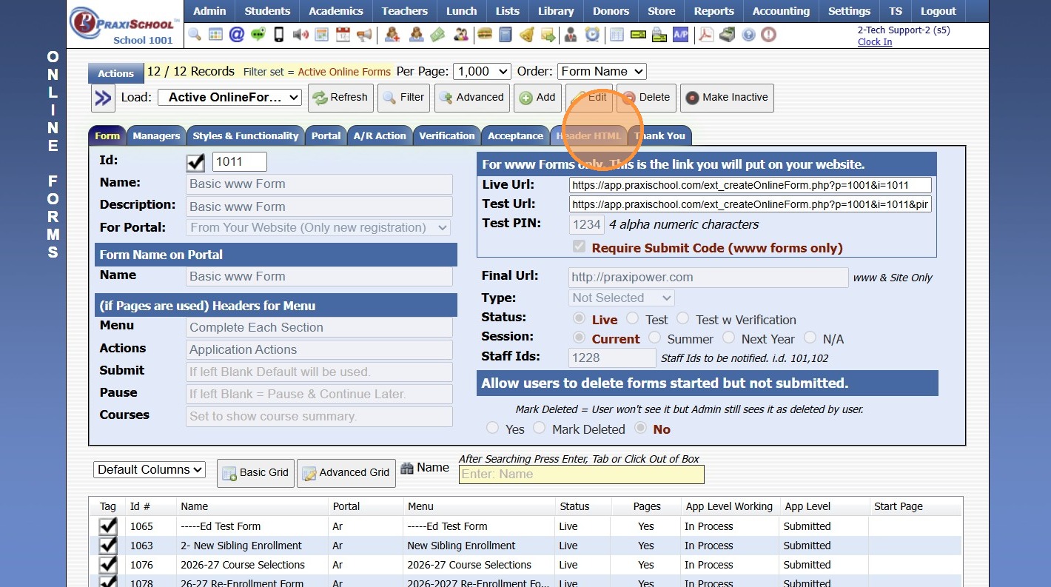Image resolution: width=1051 pixels, height=587 pixels.
Task: Click the Enter: Name search field
Action: pos(582,474)
